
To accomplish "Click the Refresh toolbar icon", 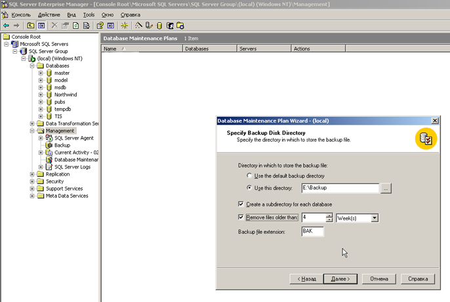I will [x=75, y=25].
